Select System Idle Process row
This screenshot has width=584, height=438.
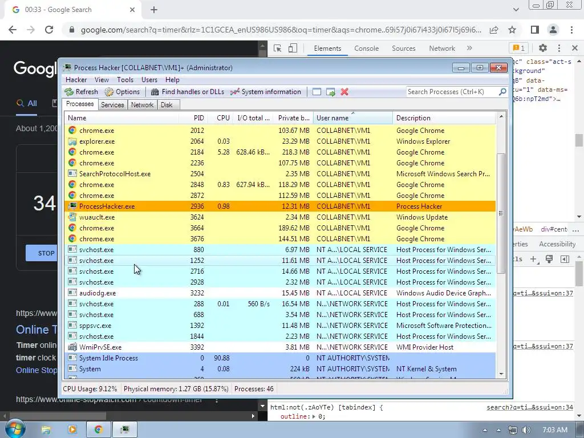279,358
